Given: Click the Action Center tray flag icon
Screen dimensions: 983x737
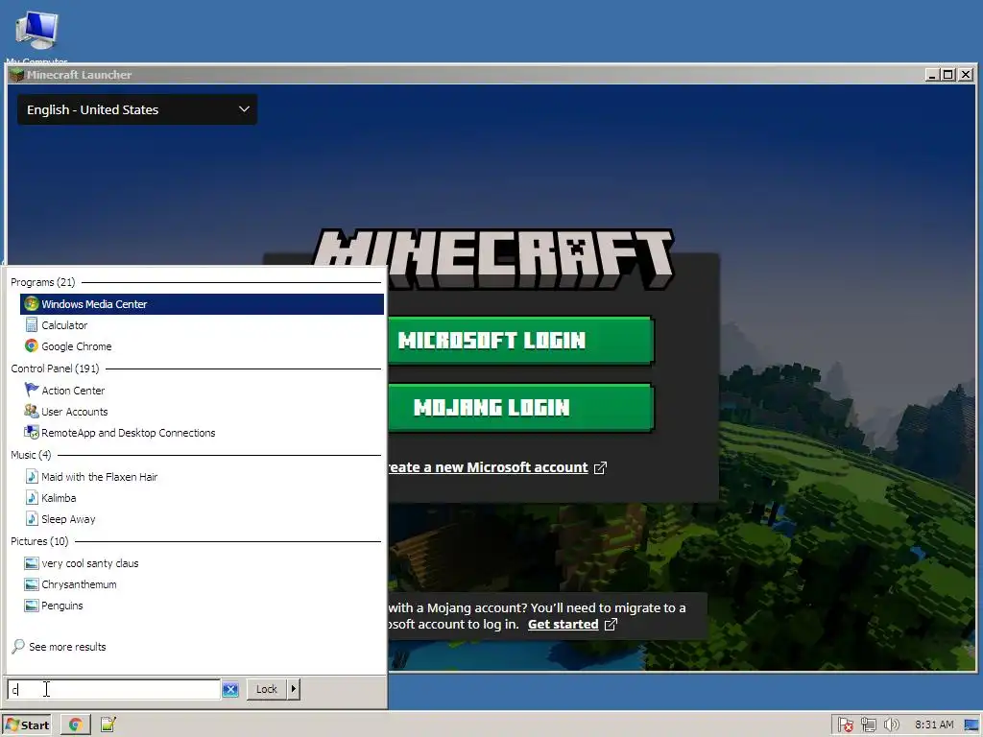Looking at the screenshot, I should 845,725.
